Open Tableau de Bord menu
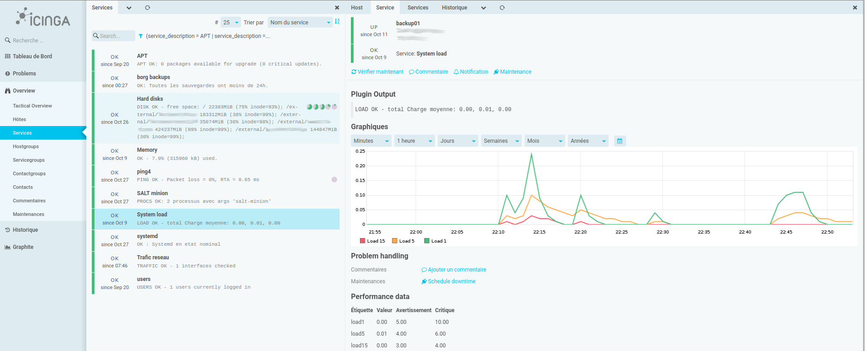865x351 pixels. [x=32, y=56]
